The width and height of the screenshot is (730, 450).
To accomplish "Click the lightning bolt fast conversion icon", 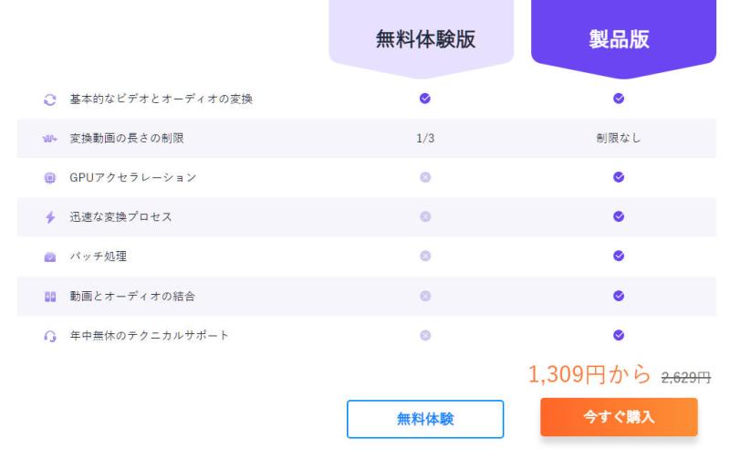I will pos(50,217).
